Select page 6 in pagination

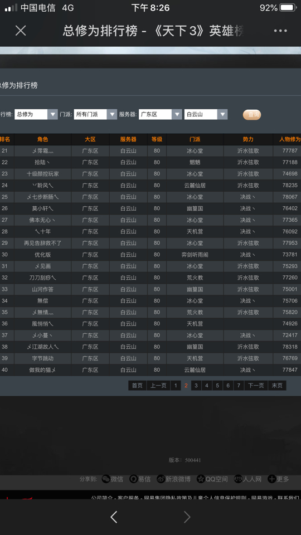point(228,386)
